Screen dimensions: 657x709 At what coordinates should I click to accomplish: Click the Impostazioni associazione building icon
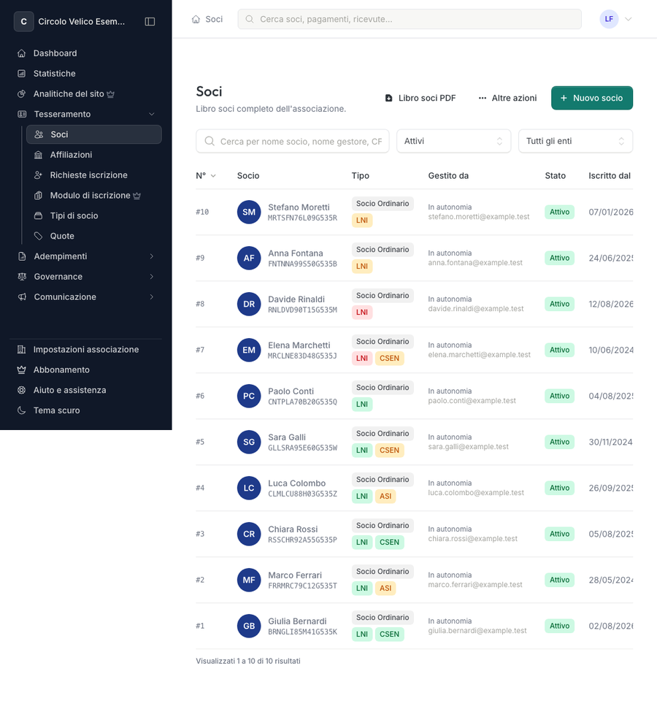tap(21, 350)
